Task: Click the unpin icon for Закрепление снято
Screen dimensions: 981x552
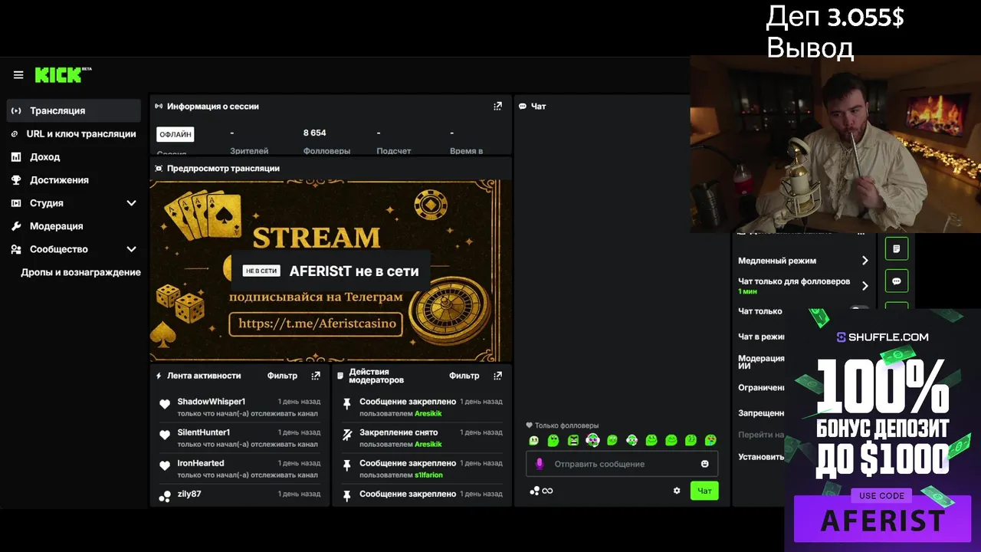Action: pyautogui.click(x=346, y=435)
